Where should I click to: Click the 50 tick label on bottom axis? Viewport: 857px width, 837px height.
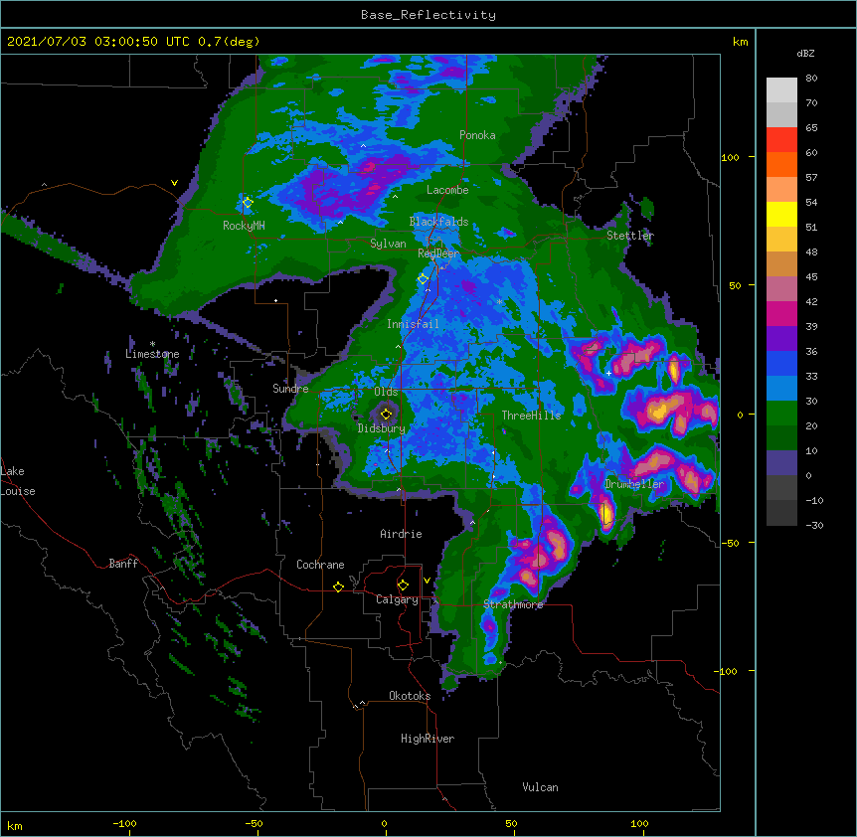[x=511, y=823]
